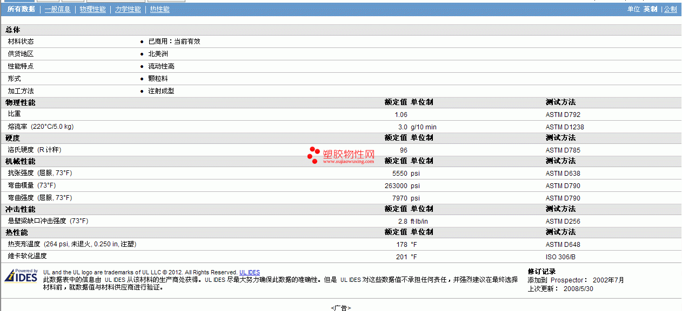The height and width of the screenshot is (311, 682).
Task: Click the 形式 row label
Action: point(15,79)
